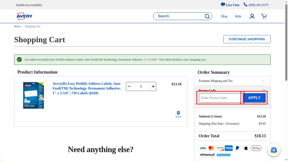The width and height of the screenshot is (288, 162).
Task: Focus the Search input field
Action: pos(180,16)
